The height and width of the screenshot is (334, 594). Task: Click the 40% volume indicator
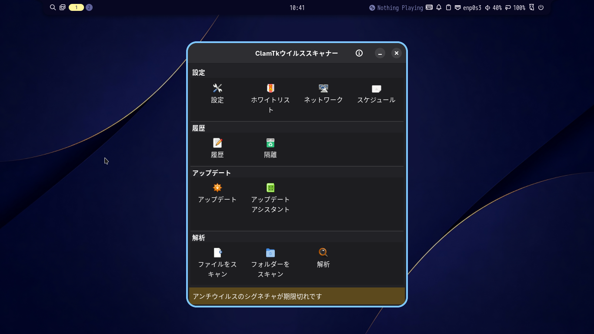[x=494, y=8]
